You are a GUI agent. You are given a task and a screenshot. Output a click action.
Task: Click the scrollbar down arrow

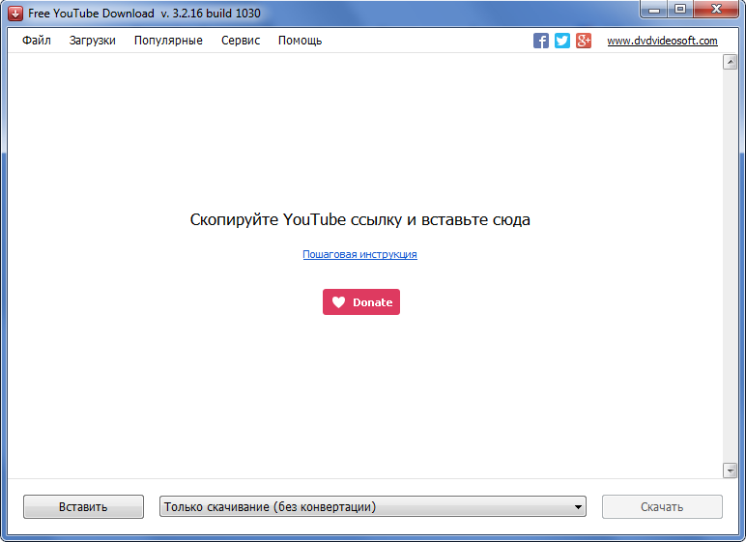pos(730,471)
